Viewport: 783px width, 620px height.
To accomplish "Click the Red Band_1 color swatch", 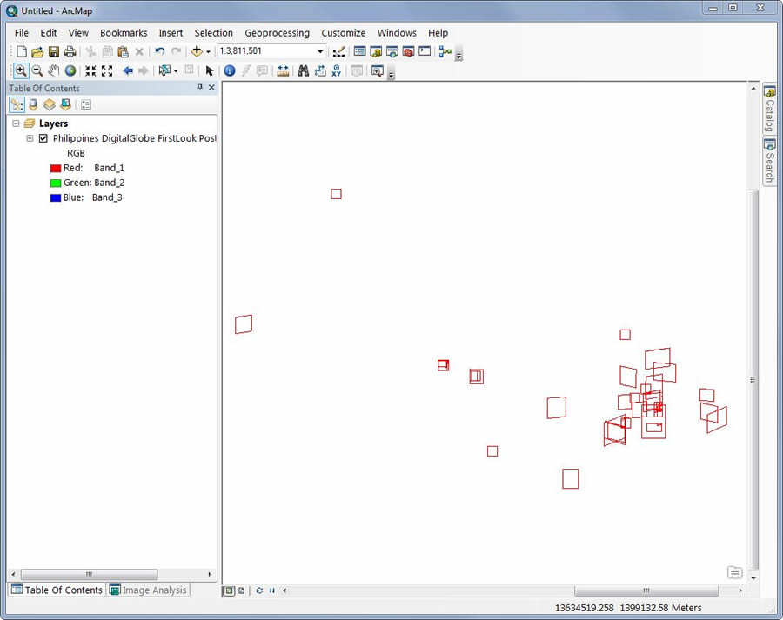I will pos(57,167).
